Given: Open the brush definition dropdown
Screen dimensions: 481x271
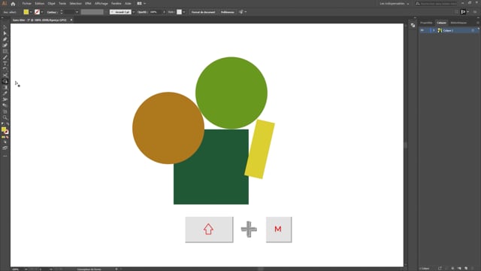Looking at the screenshot, I should [134, 12].
